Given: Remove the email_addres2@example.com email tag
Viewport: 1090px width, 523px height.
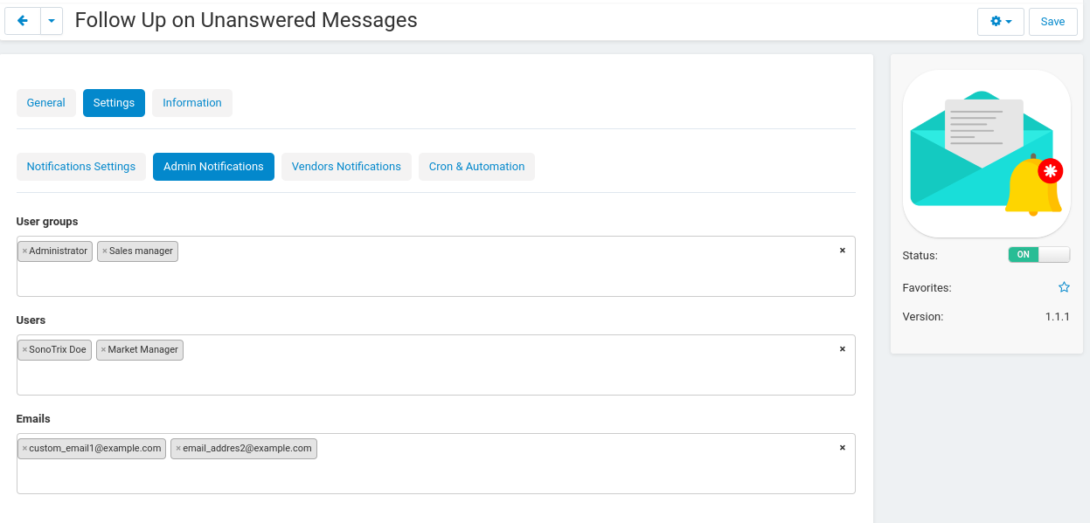Looking at the screenshot, I should pos(178,449).
